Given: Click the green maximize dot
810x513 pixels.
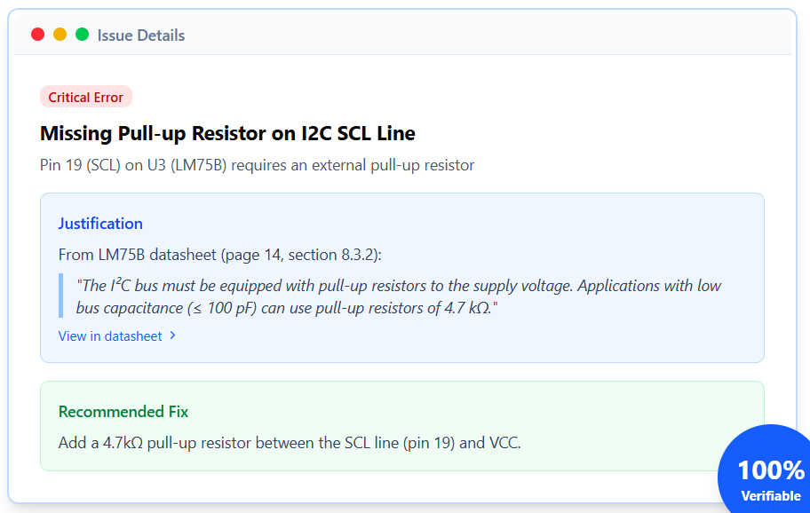Looking at the screenshot, I should tap(83, 35).
